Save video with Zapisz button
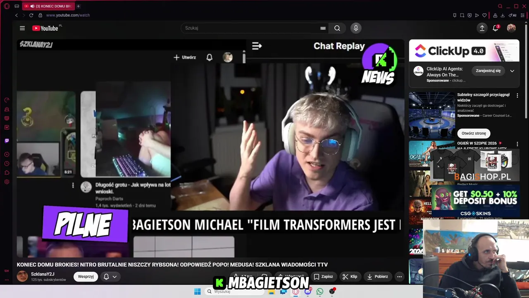Viewport: 529px width, 298px height. point(323,276)
